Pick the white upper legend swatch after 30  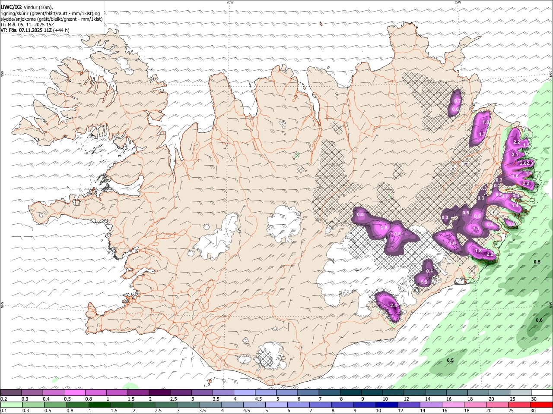[x=542, y=393]
